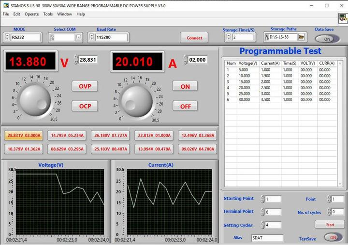The width and height of the screenshot is (348, 245).
Task: Open the File menu
Action: [6, 14]
